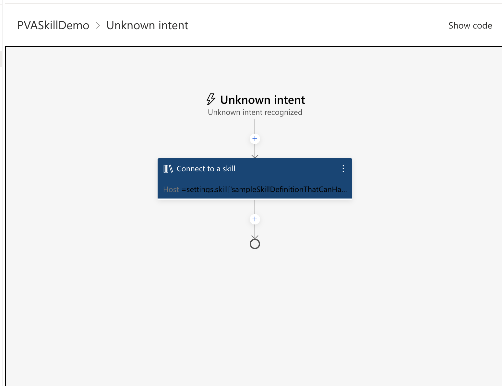Select the end-of-dialog circle node

tap(255, 243)
